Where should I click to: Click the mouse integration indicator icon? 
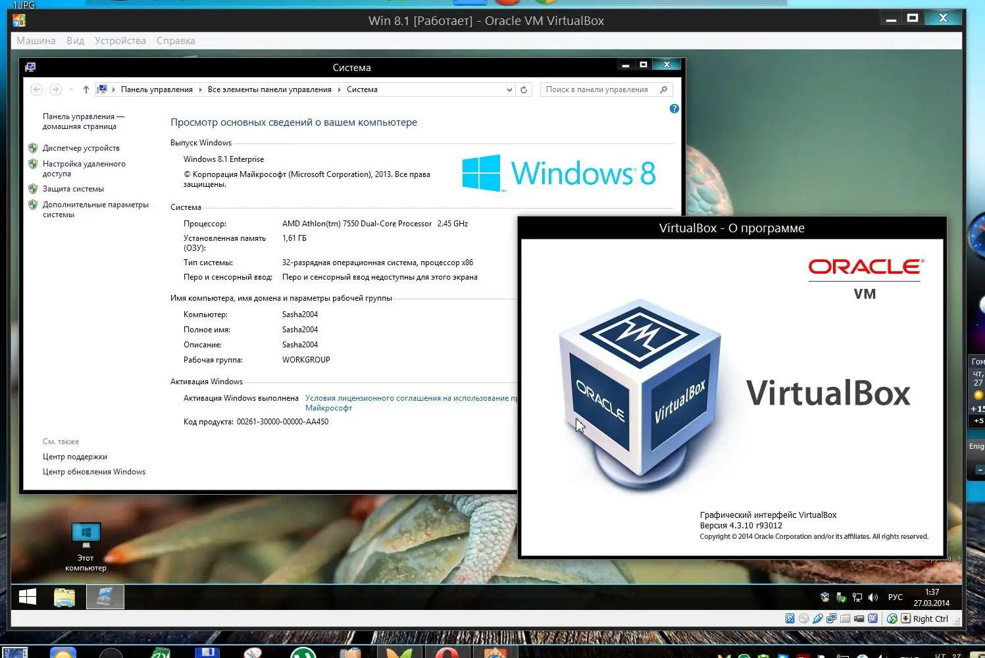click(892, 619)
